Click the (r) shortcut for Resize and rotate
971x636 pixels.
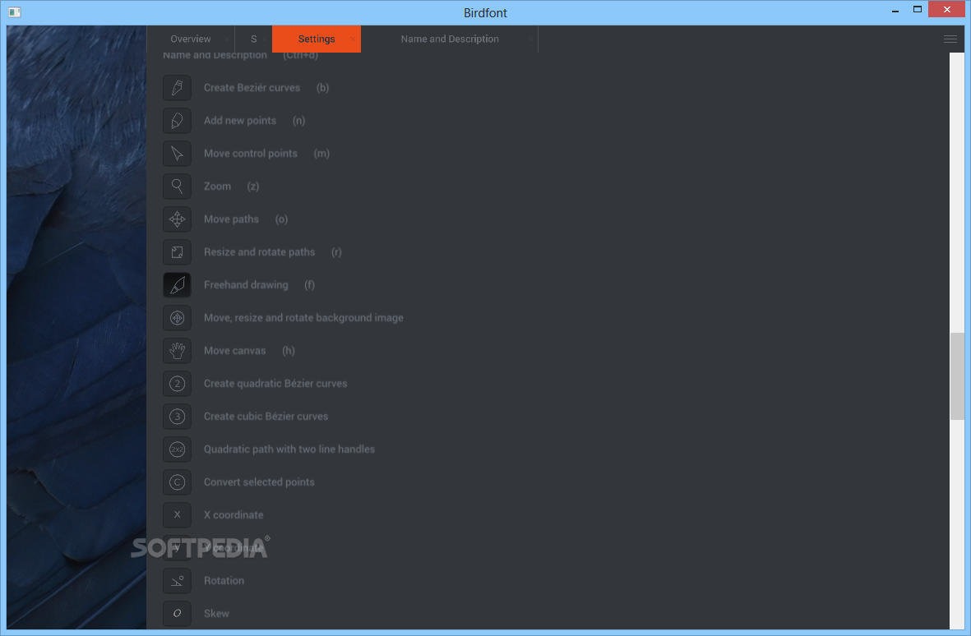tap(336, 251)
